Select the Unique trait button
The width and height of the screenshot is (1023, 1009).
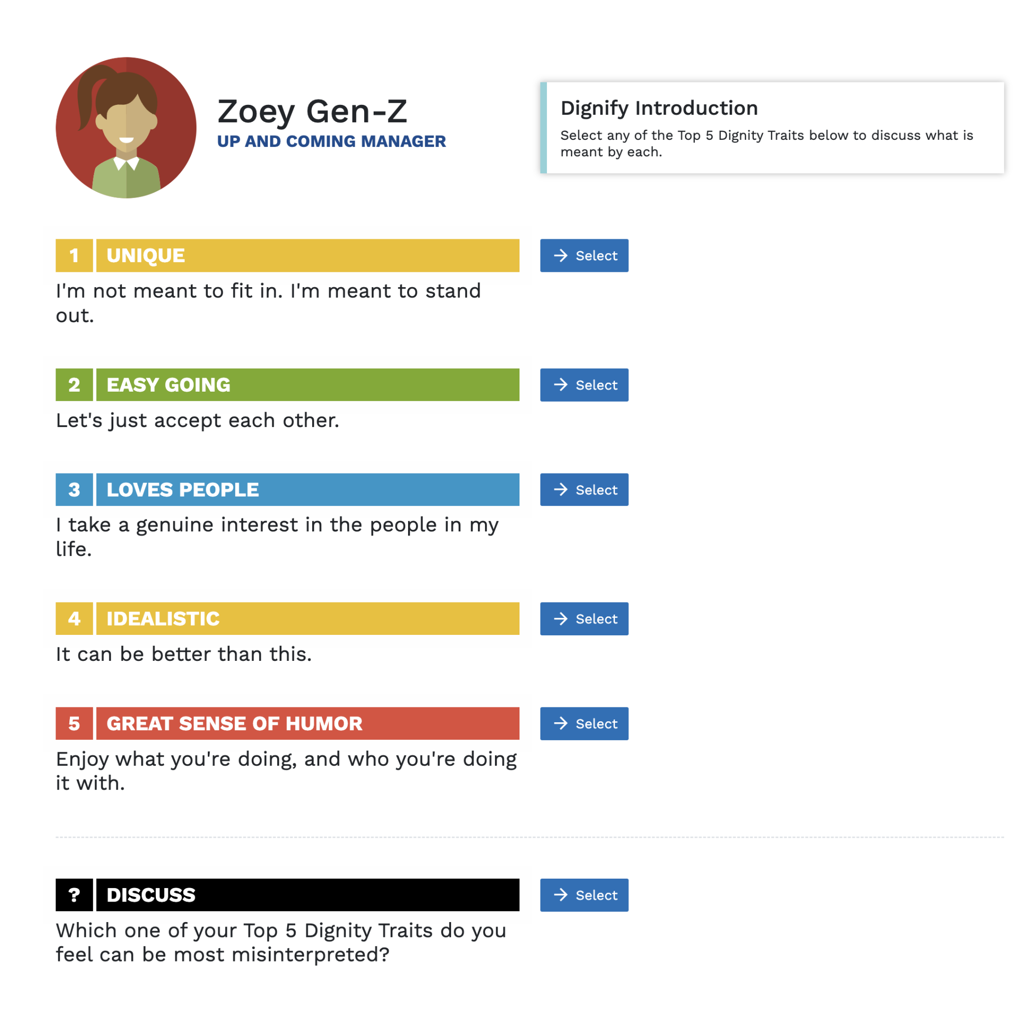[x=583, y=256]
